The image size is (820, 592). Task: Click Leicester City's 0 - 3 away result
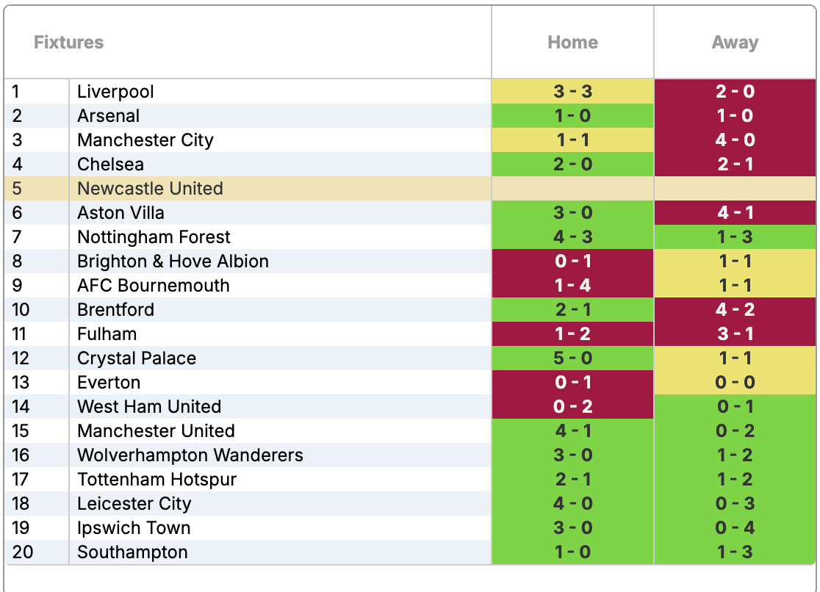[735, 504]
